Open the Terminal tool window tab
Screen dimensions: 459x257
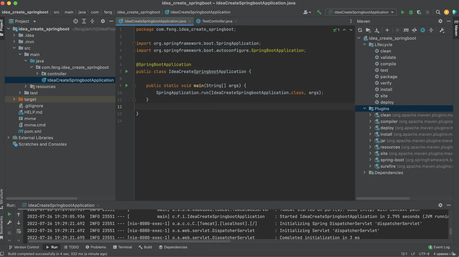pos(122,247)
